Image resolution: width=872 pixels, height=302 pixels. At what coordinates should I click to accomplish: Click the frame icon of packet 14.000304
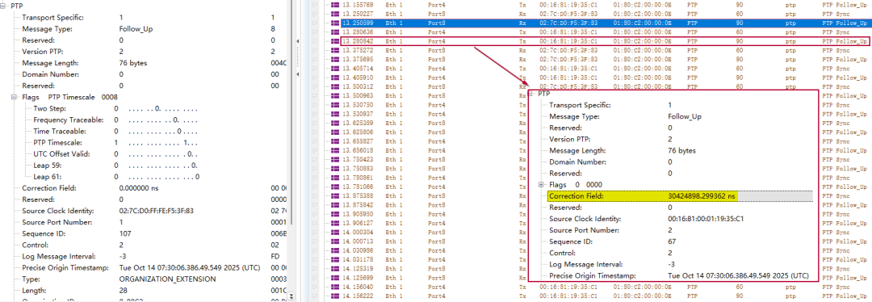tap(335, 233)
